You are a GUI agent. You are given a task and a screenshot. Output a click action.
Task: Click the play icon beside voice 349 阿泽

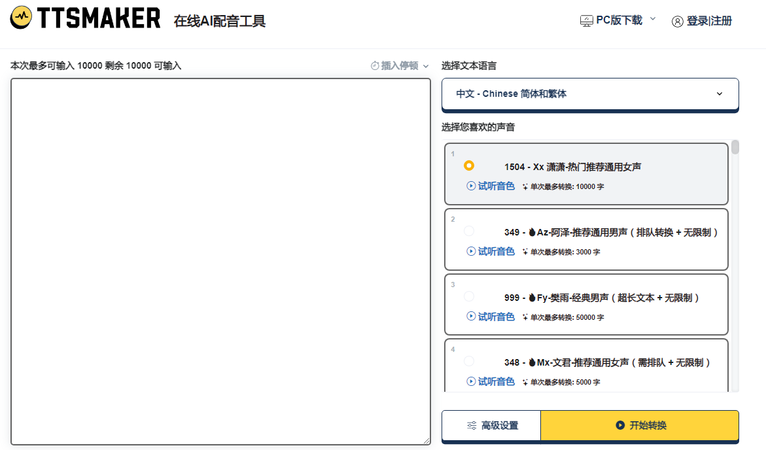point(472,252)
